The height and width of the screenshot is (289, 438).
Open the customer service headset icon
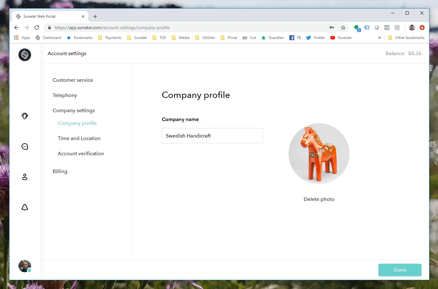tap(25, 116)
